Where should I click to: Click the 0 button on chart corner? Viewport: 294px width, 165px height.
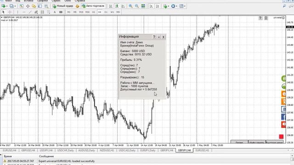pyautogui.click(x=266, y=18)
